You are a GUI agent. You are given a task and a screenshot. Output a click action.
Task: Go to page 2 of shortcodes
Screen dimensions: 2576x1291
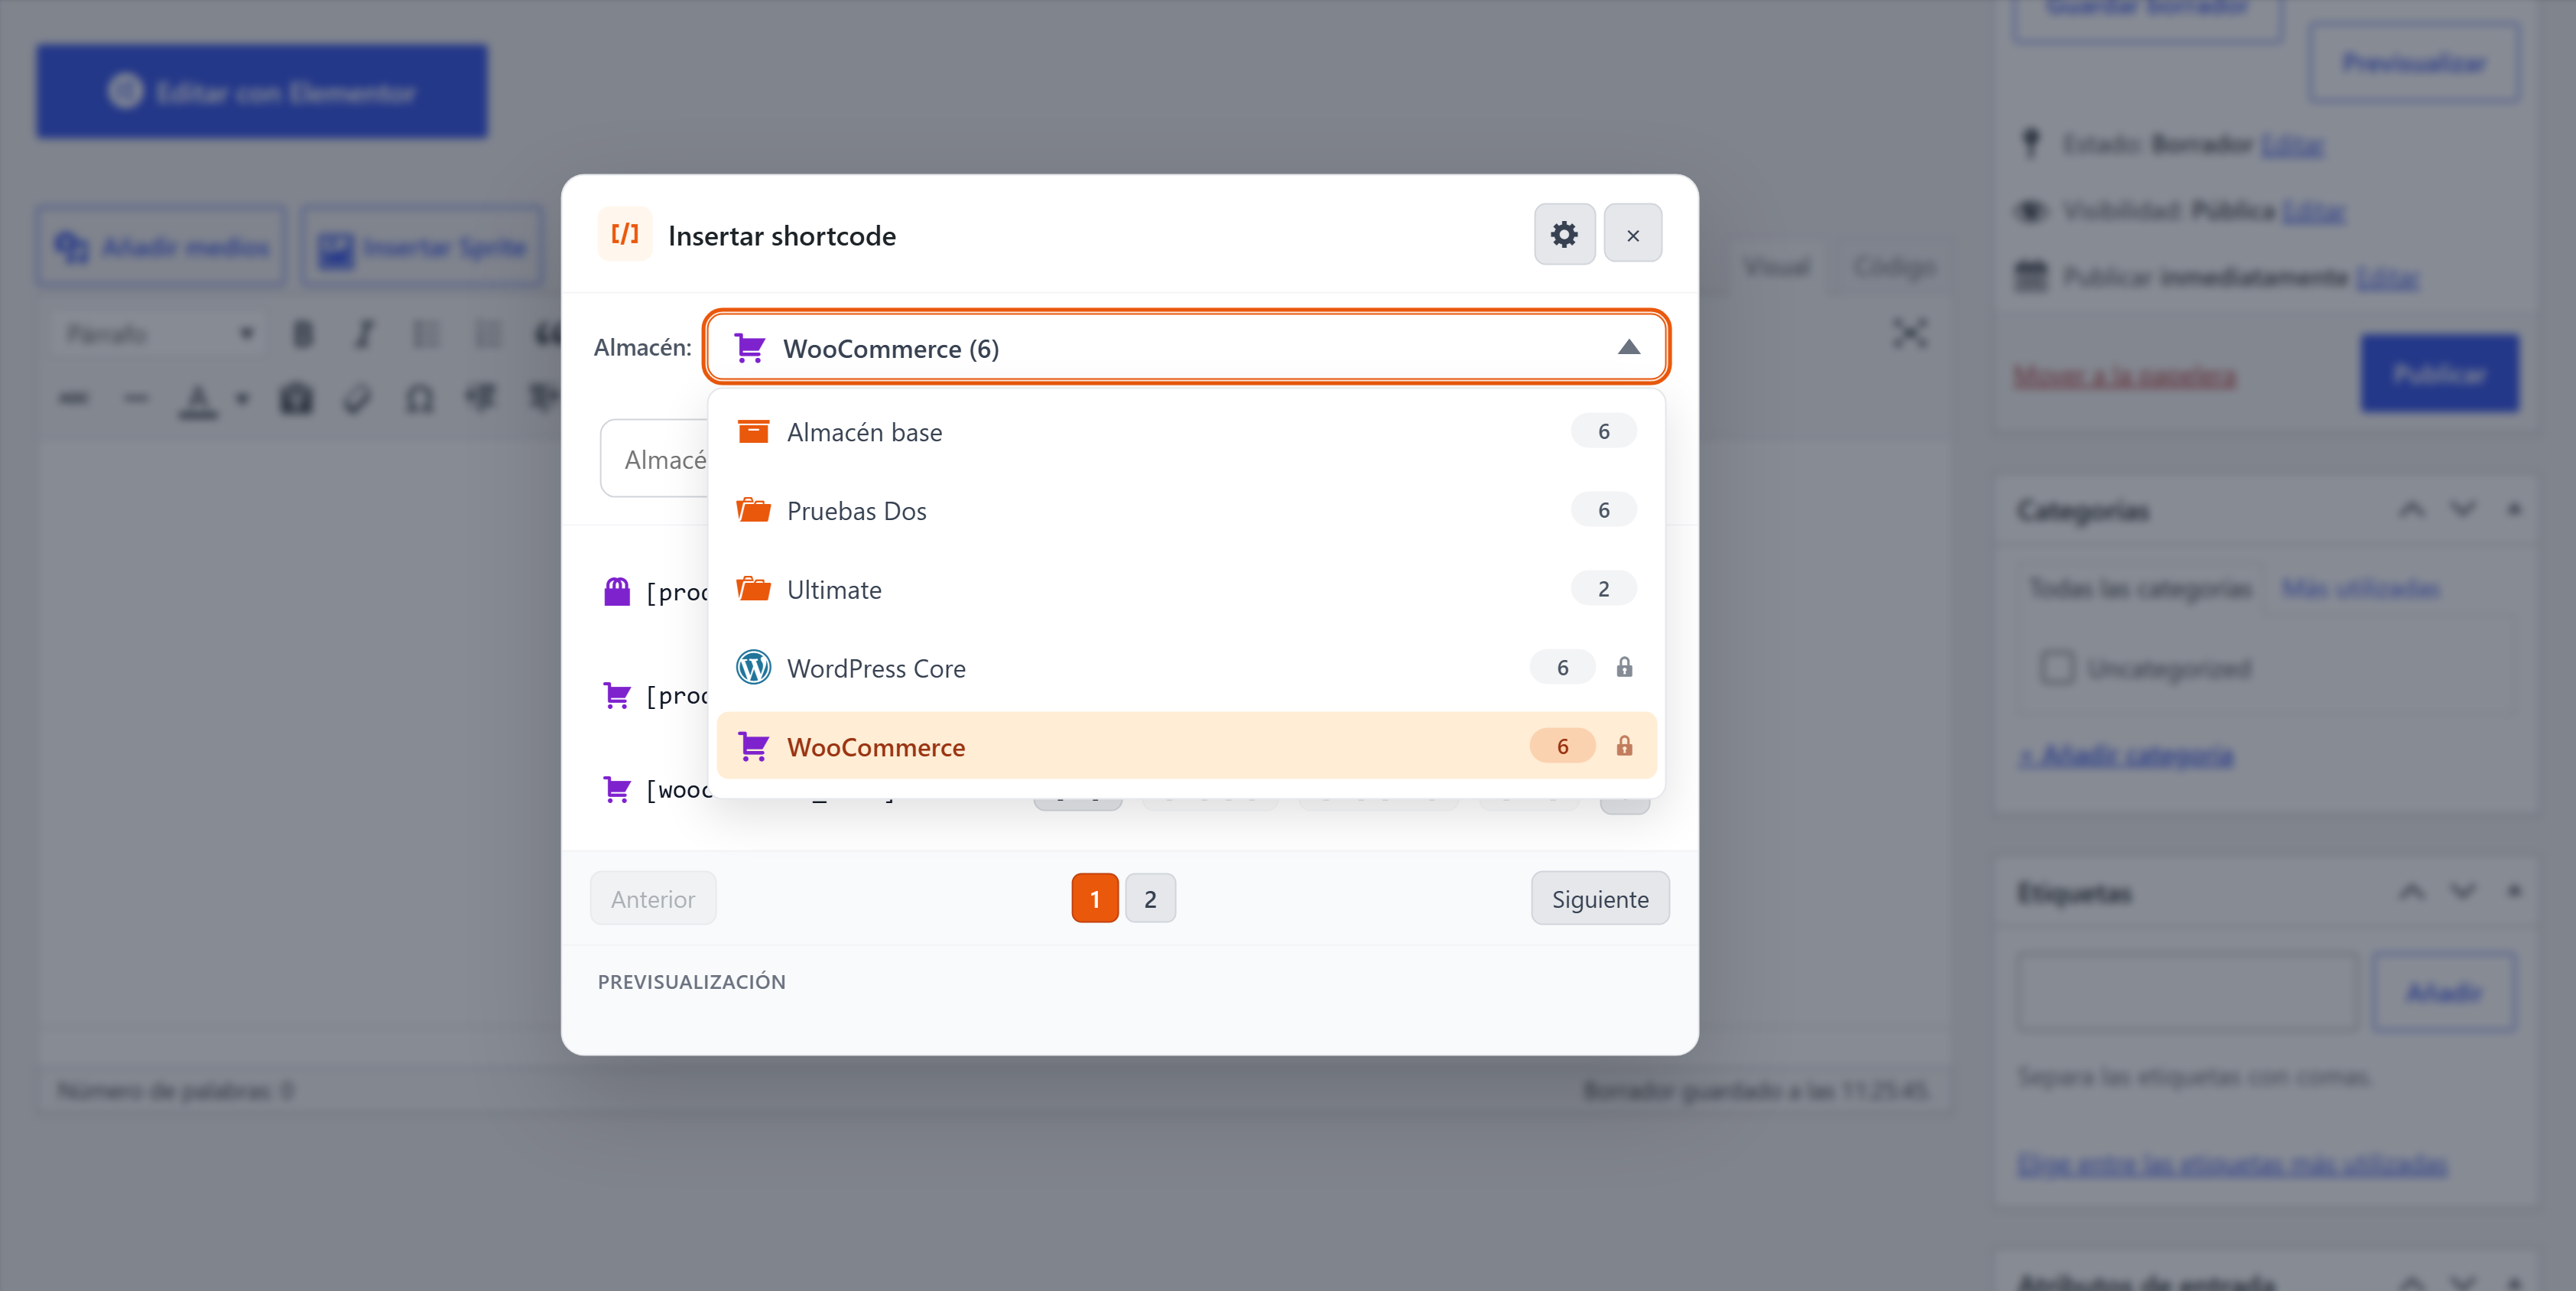1150,898
